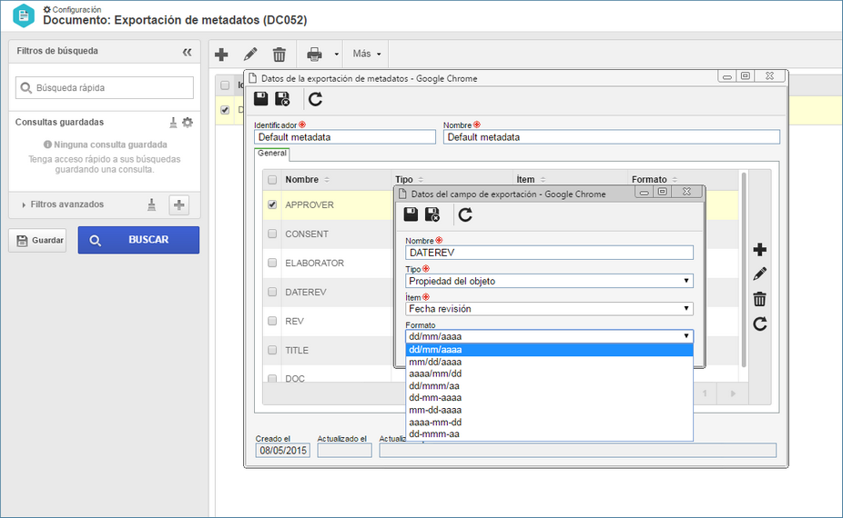This screenshot has width=843, height=518.
Task: Check the CONSENT row checkbox
Action: point(272,234)
